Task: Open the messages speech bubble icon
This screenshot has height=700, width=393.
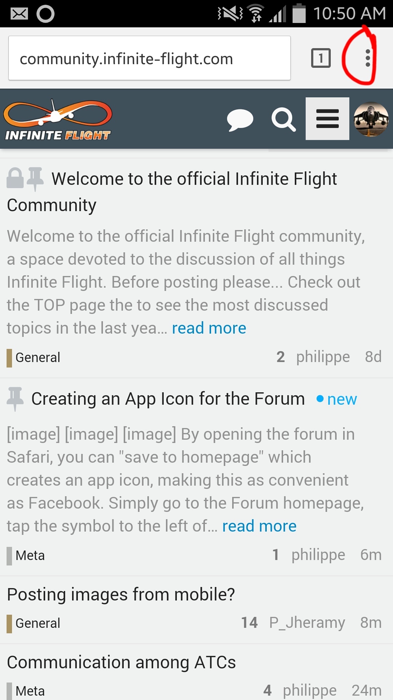Action: click(240, 120)
